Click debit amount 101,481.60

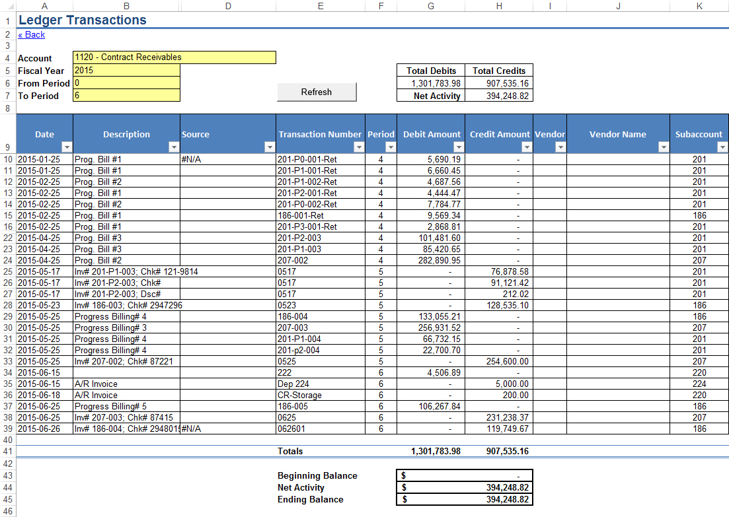[x=431, y=238]
